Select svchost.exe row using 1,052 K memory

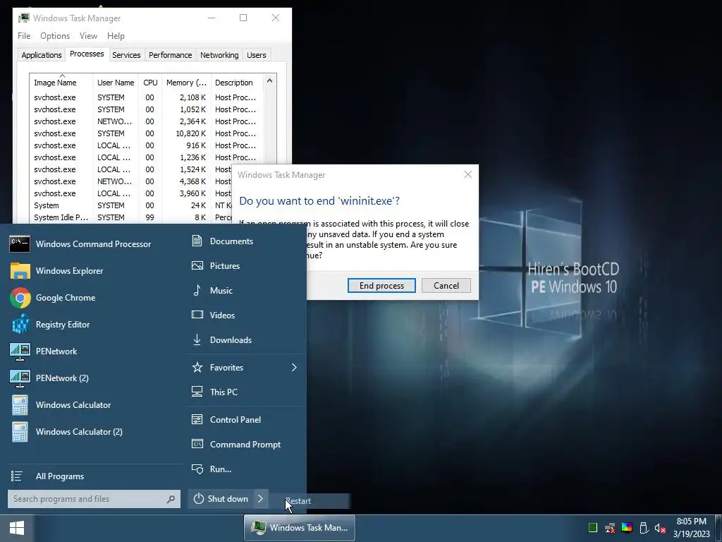point(147,109)
